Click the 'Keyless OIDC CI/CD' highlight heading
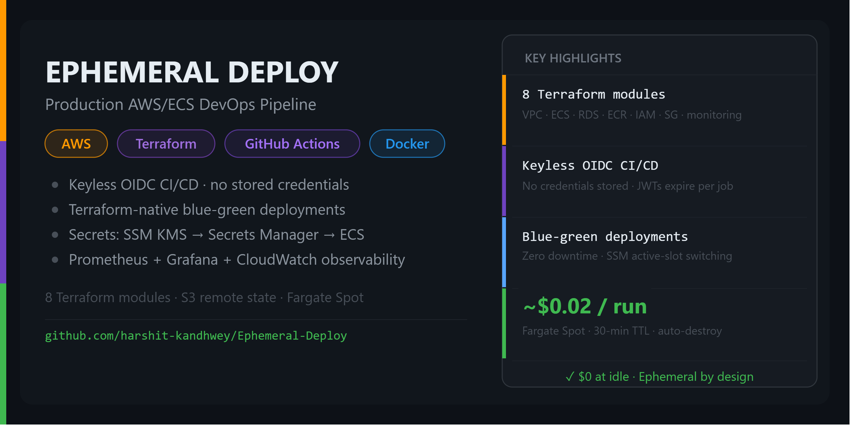 coord(590,165)
